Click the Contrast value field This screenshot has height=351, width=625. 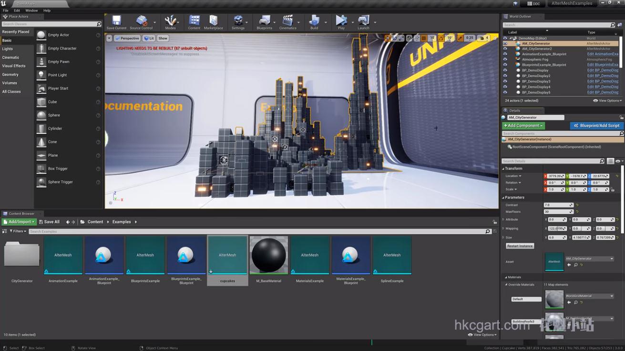tap(558, 205)
